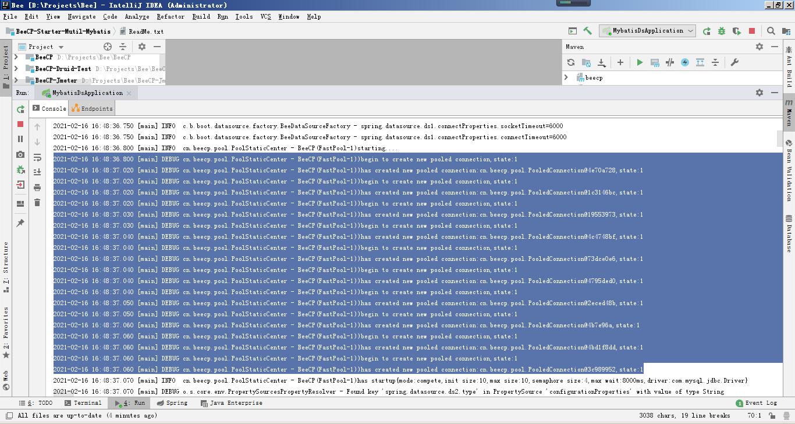Debug MybatisDsApplication from the main toolbar

click(x=722, y=31)
